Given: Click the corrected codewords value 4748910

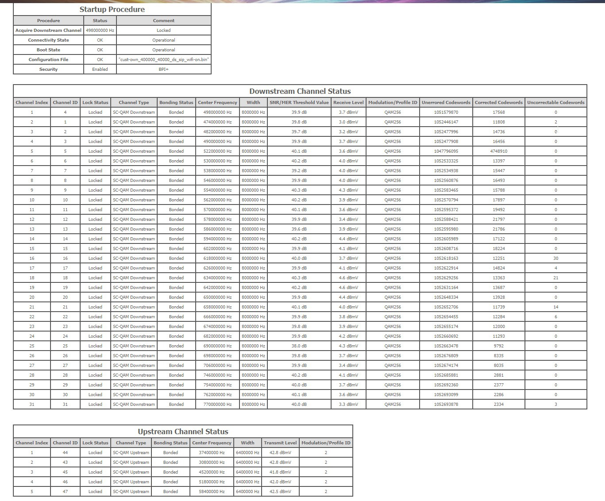Looking at the screenshot, I should pos(498,151).
